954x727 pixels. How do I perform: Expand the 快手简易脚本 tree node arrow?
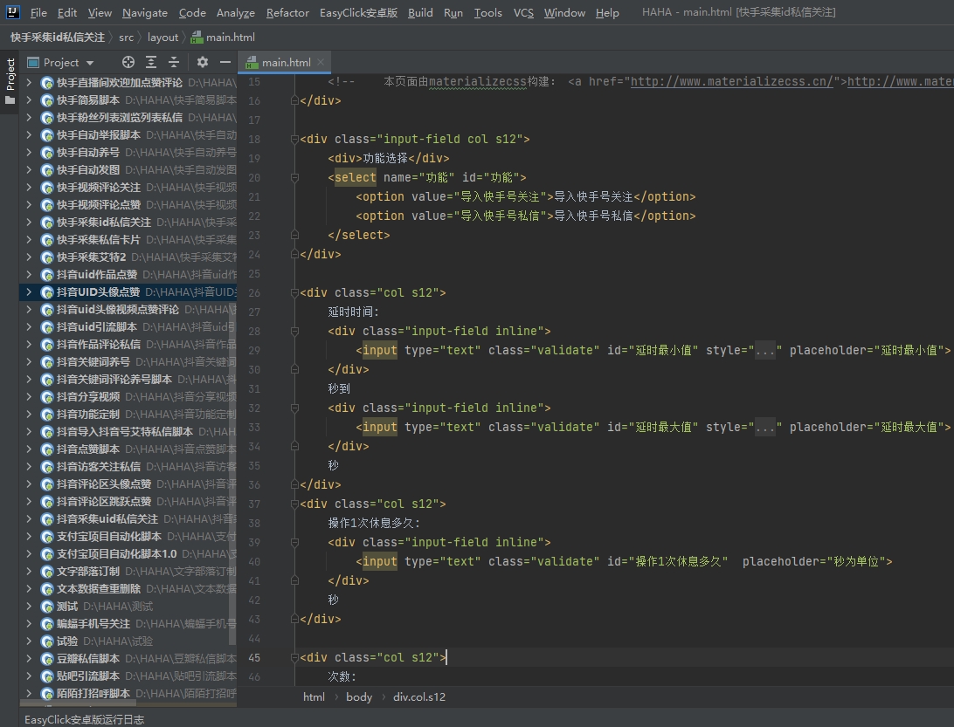tap(29, 100)
